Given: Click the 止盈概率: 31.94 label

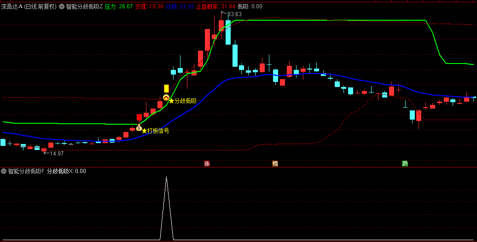Looking at the screenshot, I should click(215, 6).
